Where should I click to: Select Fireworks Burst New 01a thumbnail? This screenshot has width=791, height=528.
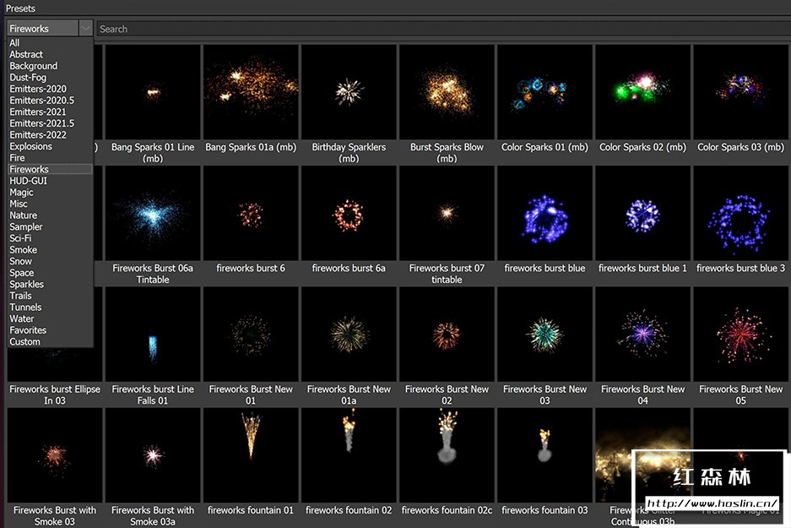pos(349,335)
